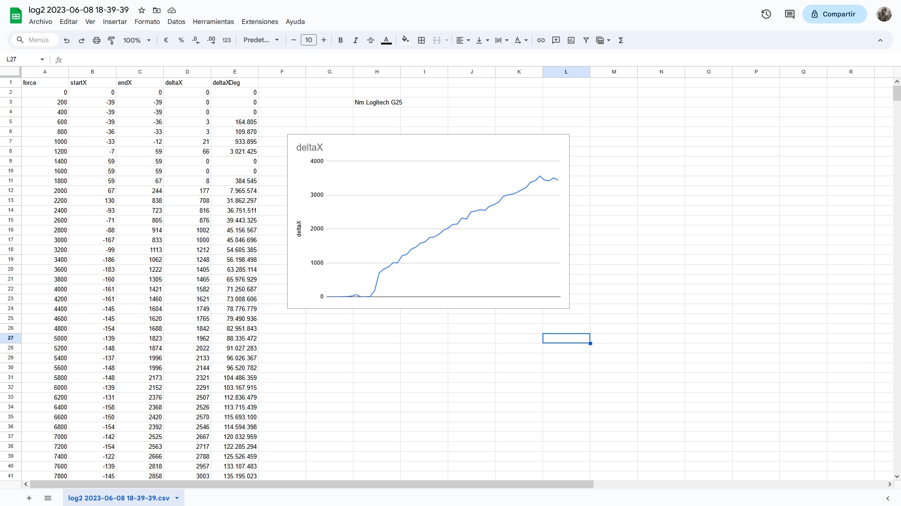This screenshot has height=506, width=901.
Task: Click the Compartir button
Action: [834, 14]
